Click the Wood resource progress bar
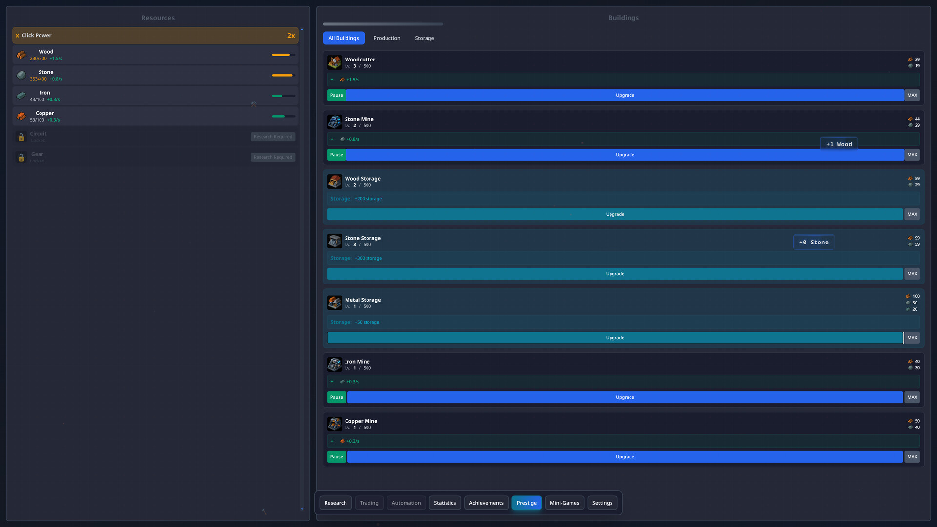The width and height of the screenshot is (937, 527). [x=283, y=55]
